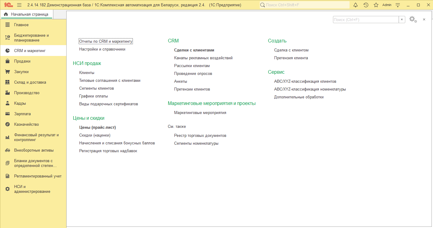
Task: Expand the service options menu beside Admin
Action: point(398,5)
